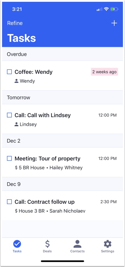Open 5 BR House deal link
The width and height of the screenshot is (125, 267).
pos(30,168)
